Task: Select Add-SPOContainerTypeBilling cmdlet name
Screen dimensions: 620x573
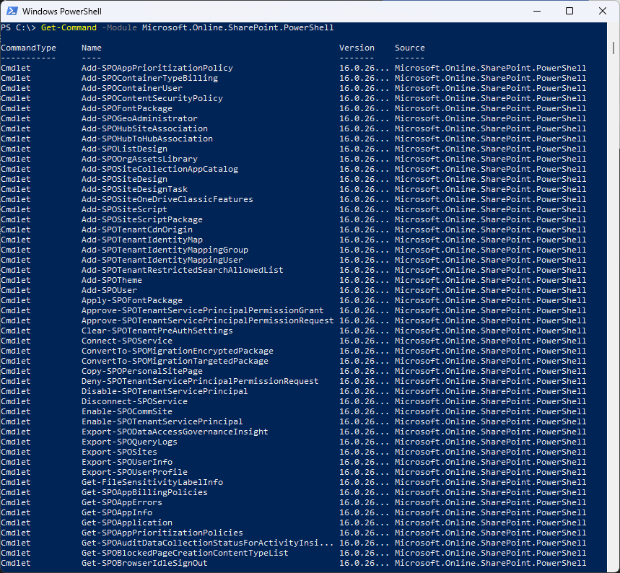Action: 150,78
